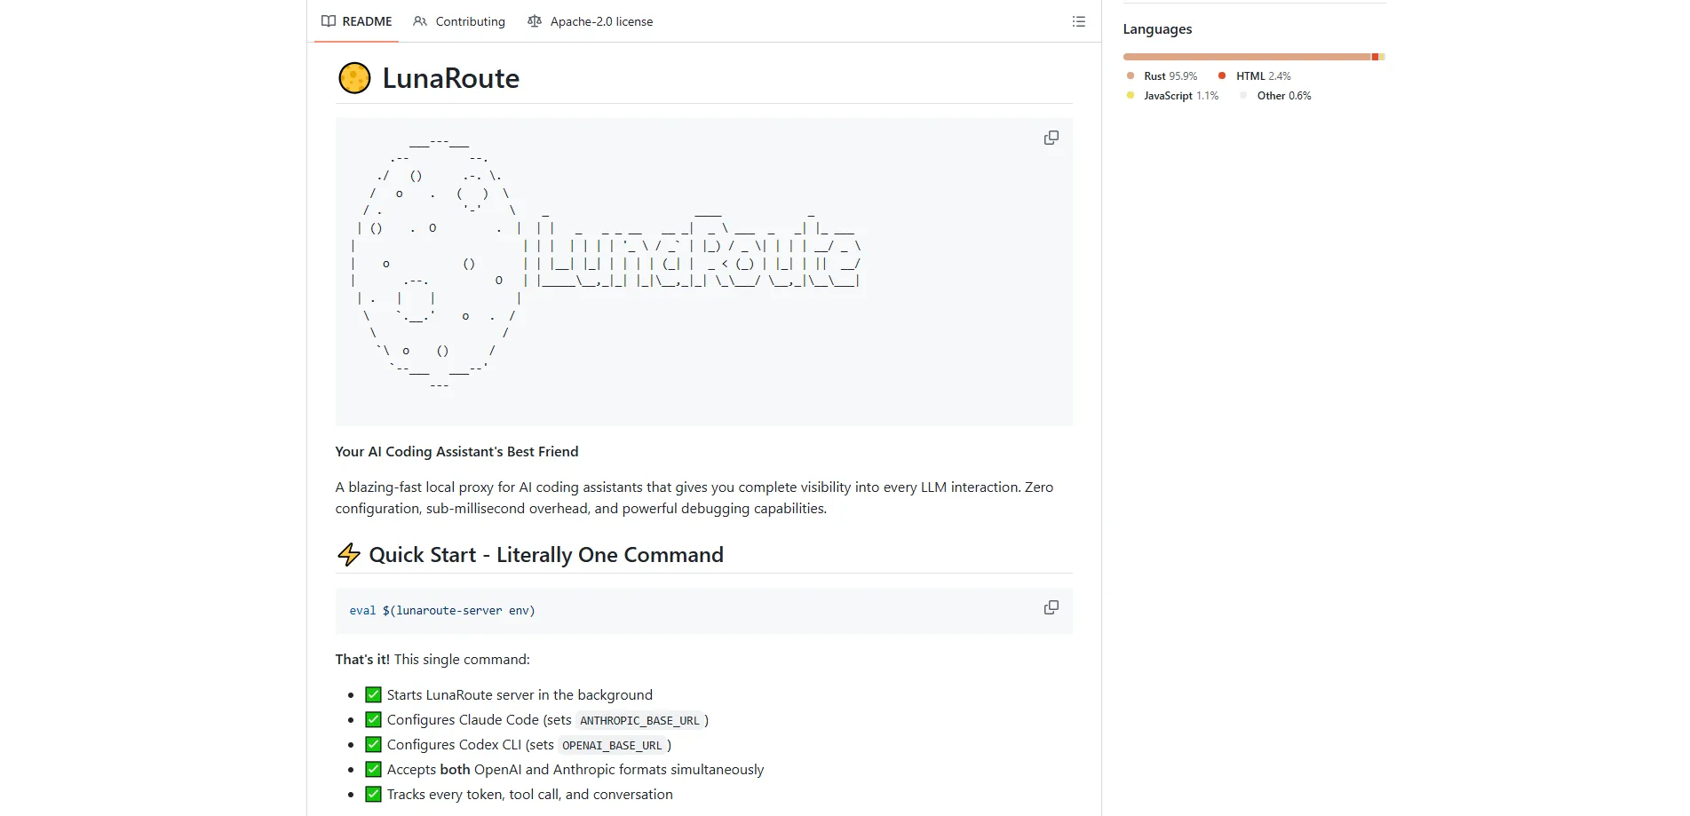Click checkmark beside Configures Codex CLI
The image size is (1690, 816).
click(x=373, y=745)
